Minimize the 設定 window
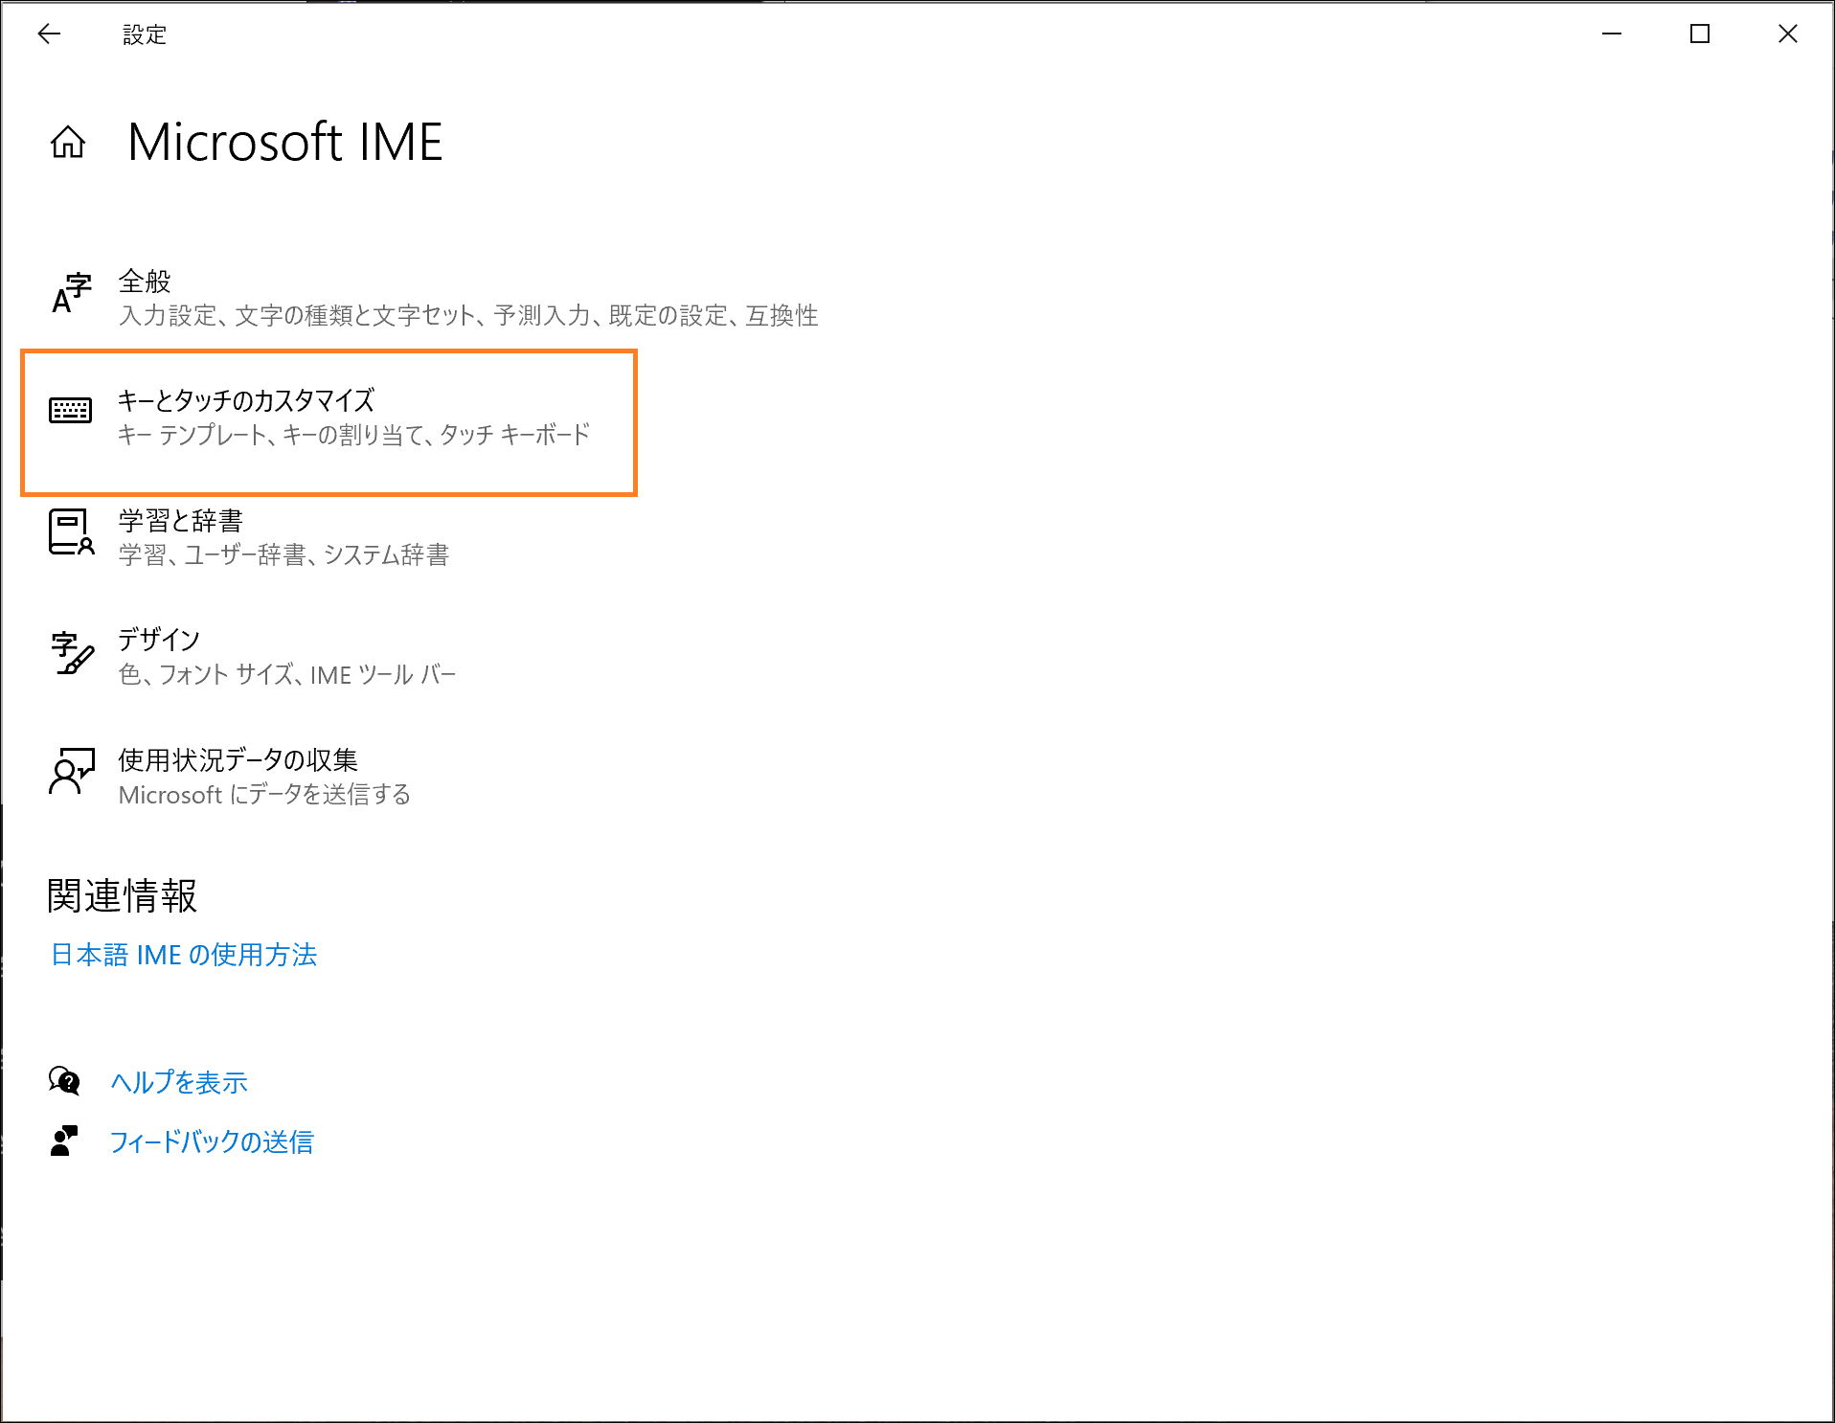This screenshot has height=1423, width=1835. (1612, 34)
